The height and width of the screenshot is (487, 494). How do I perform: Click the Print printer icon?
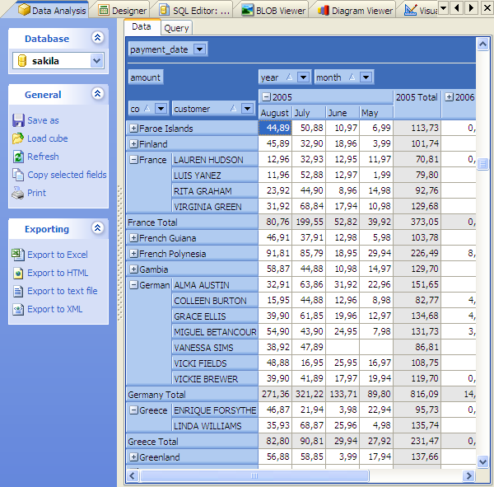pos(18,193)
